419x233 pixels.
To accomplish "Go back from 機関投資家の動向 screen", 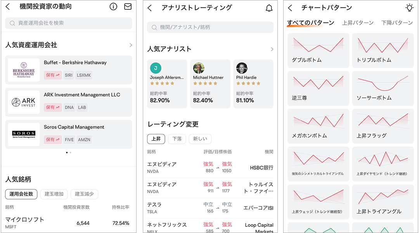I will tap(8, 7).
